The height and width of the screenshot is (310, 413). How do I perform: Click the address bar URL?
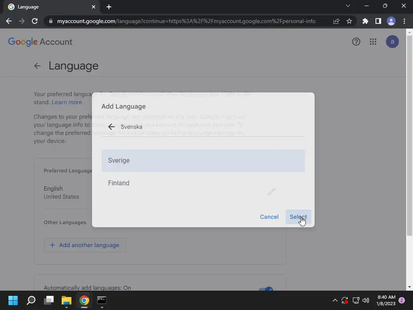pos(186,21)
